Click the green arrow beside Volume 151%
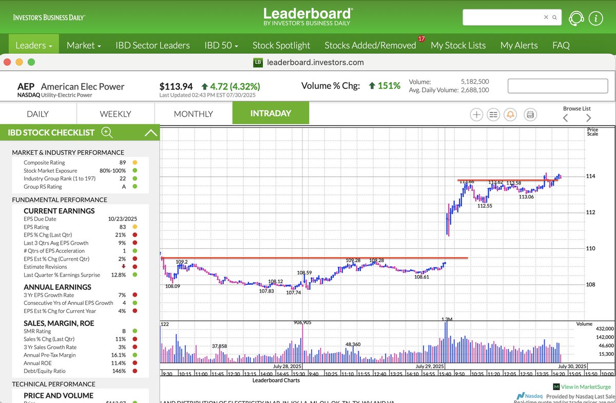Screen dimensions: 616x403 [372, 86]
